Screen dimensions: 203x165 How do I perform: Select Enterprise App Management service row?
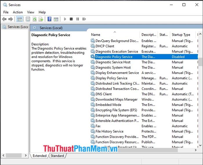(144, 115)
